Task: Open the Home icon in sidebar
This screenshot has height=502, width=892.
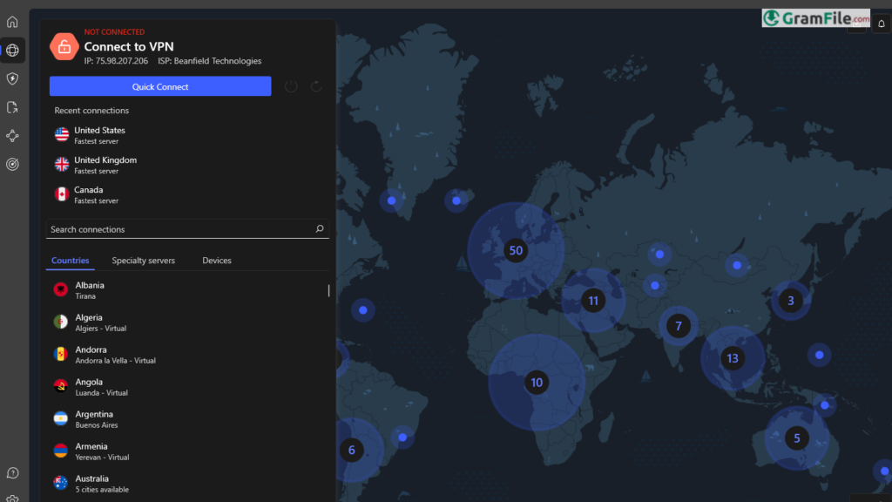Action: pos(12,22)
